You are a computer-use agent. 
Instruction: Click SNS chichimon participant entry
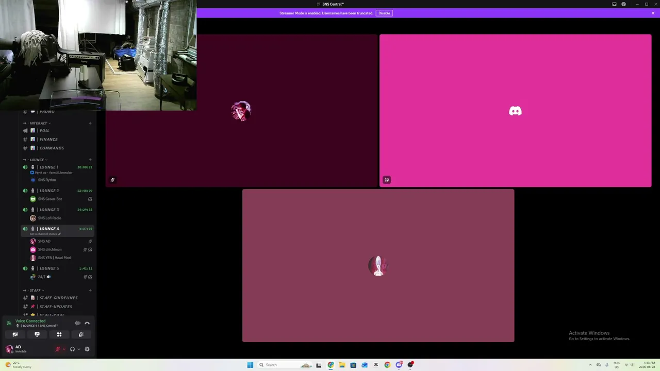pos(61,249)
